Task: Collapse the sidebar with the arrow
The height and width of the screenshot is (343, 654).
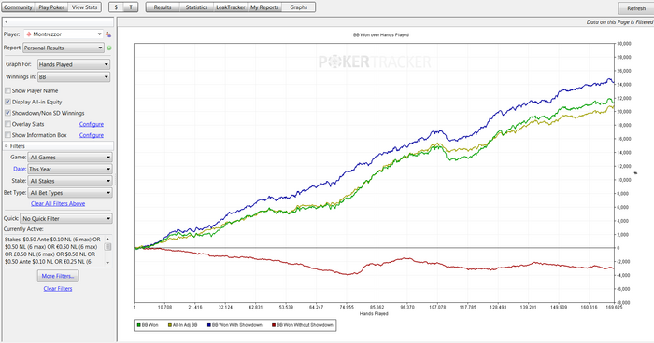Action: tap(6, 21)
